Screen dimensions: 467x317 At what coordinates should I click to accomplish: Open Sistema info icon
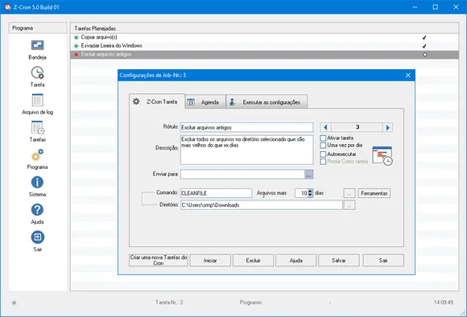point(37,182)
